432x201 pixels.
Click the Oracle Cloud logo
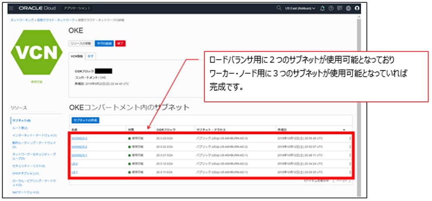coord(37,8)
